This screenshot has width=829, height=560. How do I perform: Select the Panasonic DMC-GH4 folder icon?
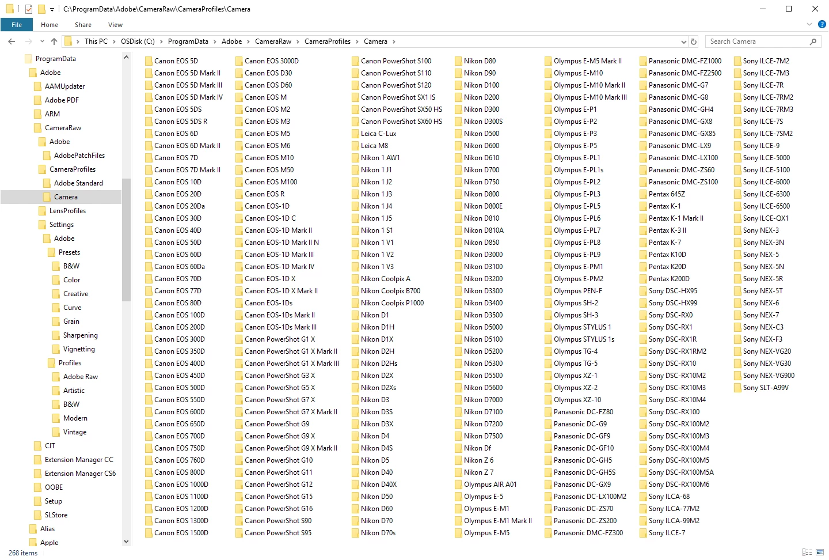pos(643,109)
